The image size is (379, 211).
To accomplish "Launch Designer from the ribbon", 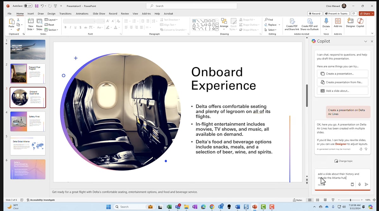I will click(x=350, y=25).
